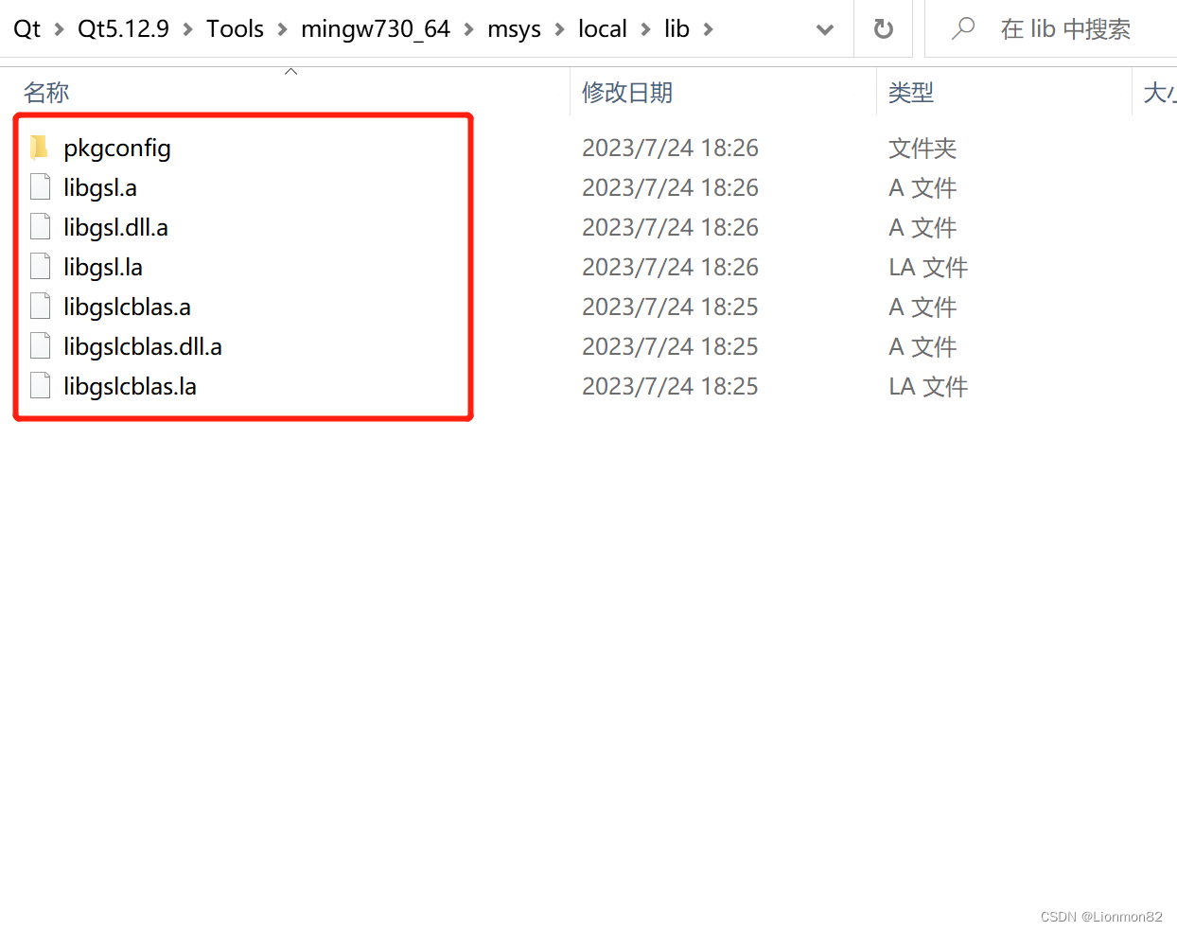1177x931 pixels.
Task: Click the Tools breadcrumb segment
Action: click(235, 28)
